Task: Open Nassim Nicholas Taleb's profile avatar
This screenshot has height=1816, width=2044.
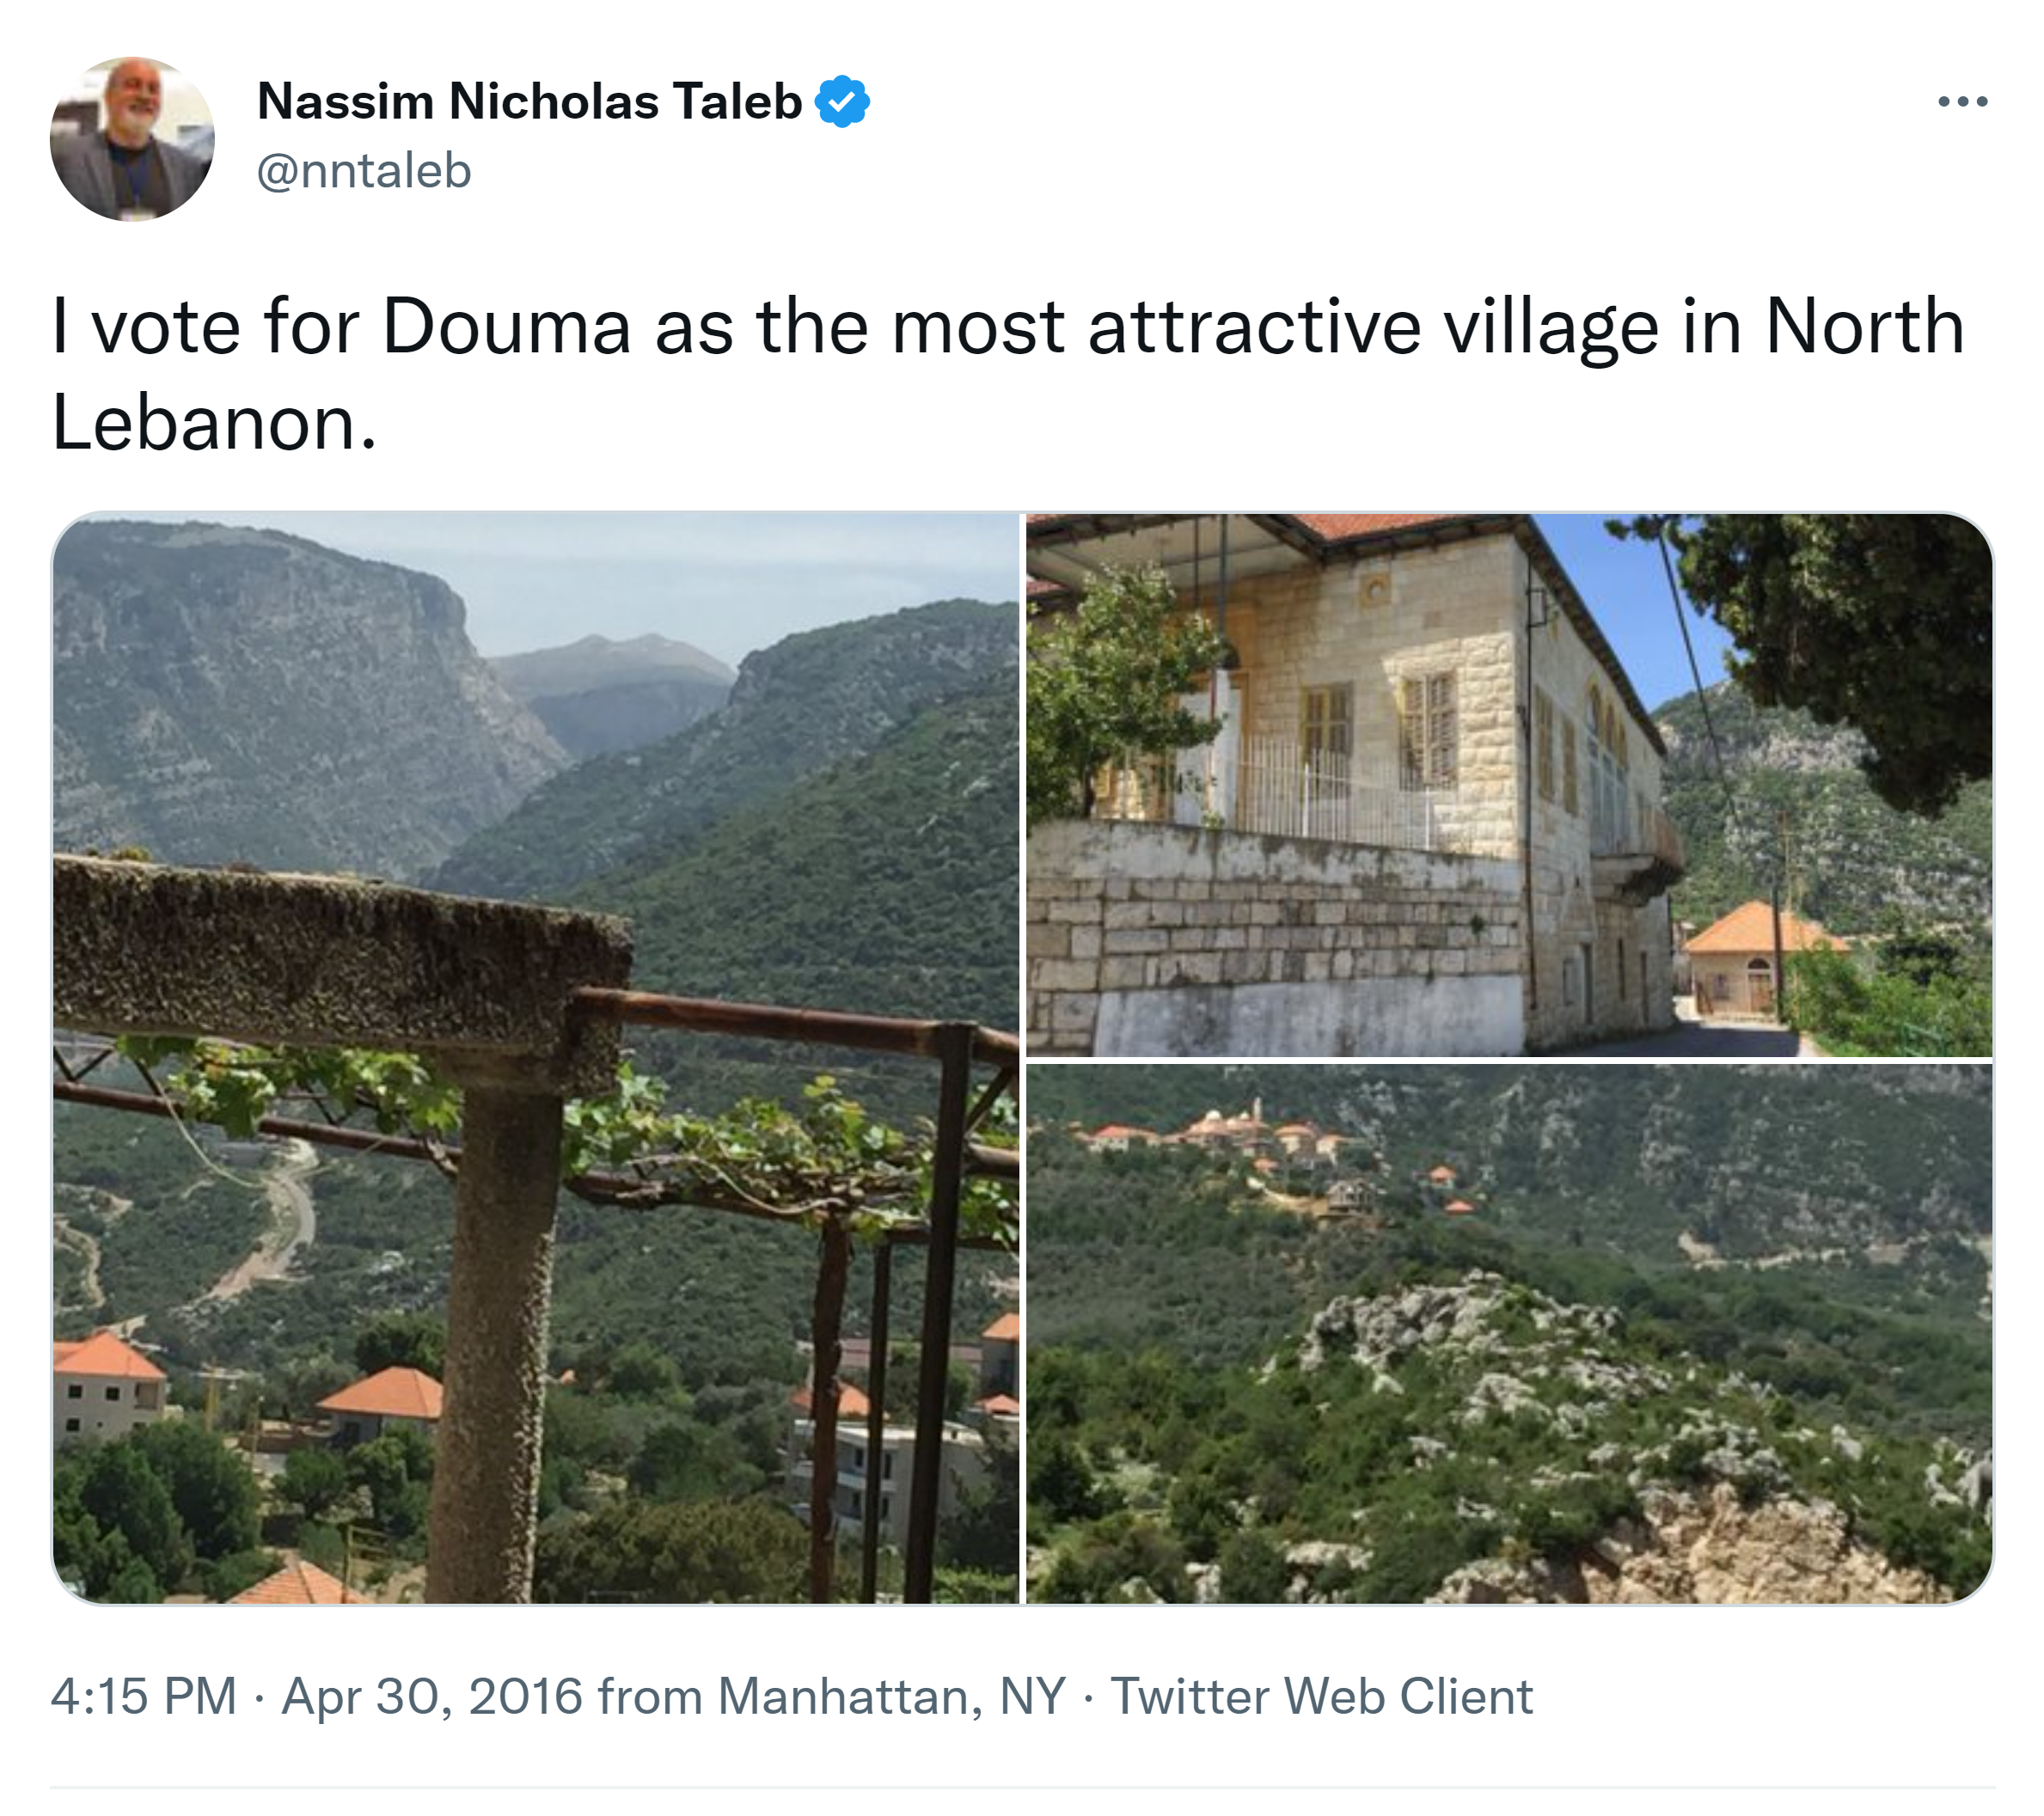Action: [132, 139]
